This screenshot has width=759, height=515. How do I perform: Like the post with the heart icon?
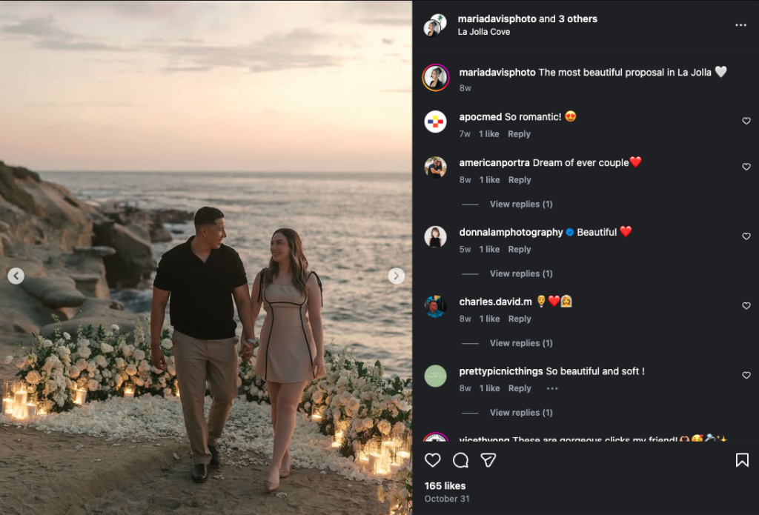pyautogui.click(x=432, y=460)
